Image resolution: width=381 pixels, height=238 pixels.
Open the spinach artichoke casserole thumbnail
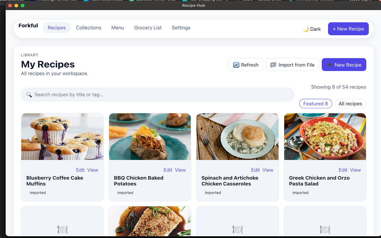238,137
